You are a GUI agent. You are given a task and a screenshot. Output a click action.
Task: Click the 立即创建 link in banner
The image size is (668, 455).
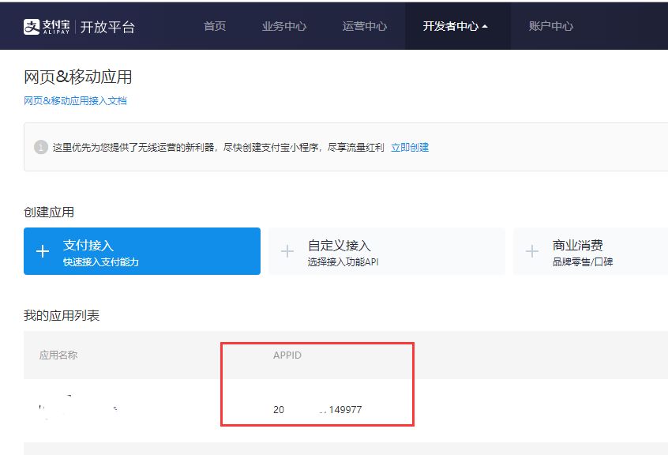[410, 147]
